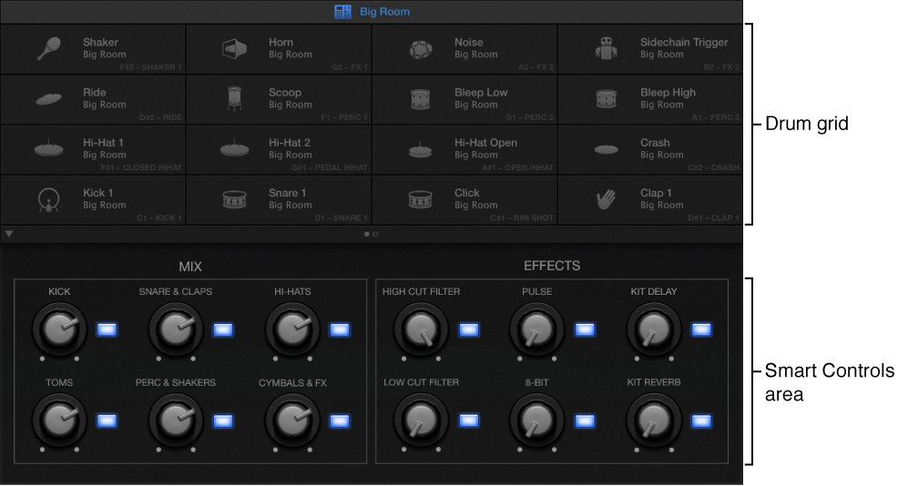The width and height of the screenshot is (898, 486).
Task: Toggle the LOW CUT FILTER button
Action: 468,420
